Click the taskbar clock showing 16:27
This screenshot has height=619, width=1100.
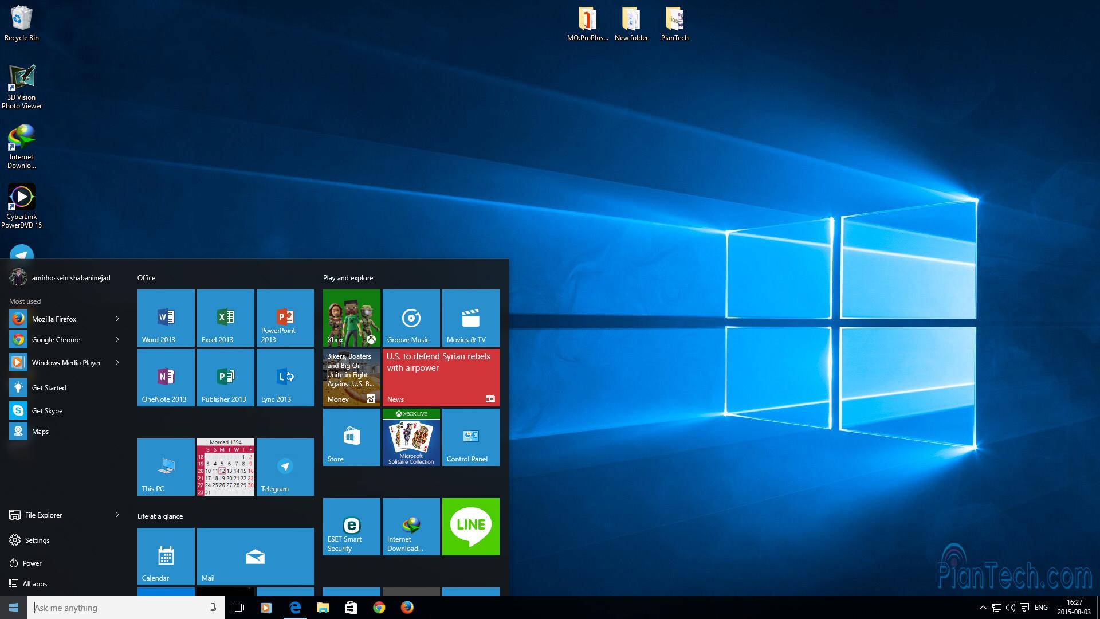(x=1074, y=608)
